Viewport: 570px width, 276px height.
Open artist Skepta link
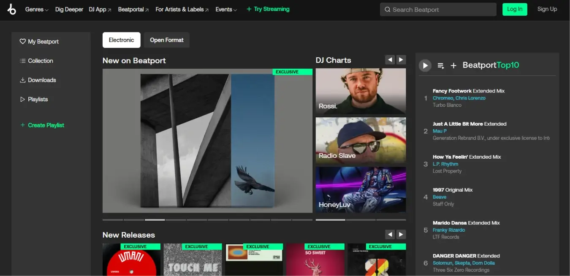(x=462, y=263)
